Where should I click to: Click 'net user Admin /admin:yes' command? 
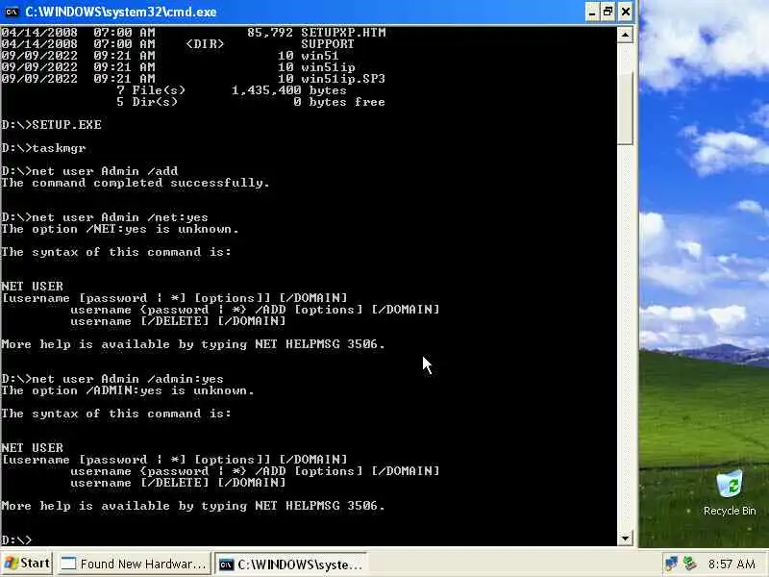point(128,378)
